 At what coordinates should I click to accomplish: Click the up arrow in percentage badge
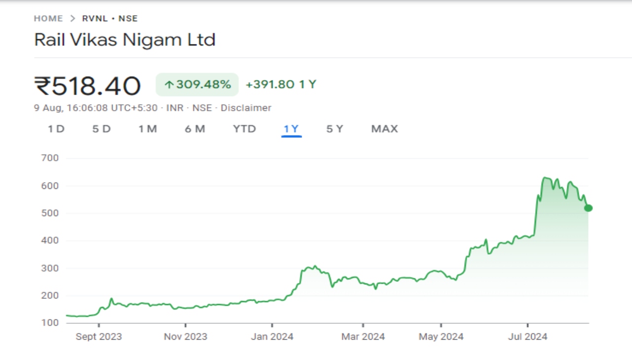tap(169, 85)
